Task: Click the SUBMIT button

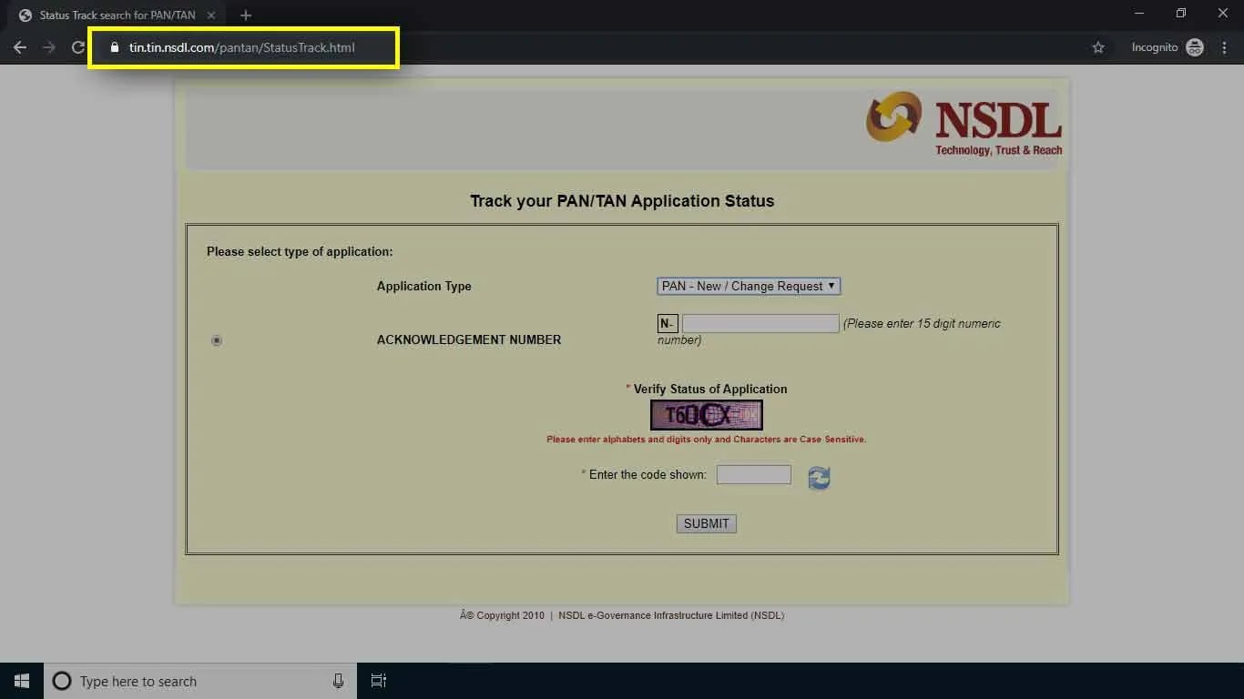Action: pos(706,523)
